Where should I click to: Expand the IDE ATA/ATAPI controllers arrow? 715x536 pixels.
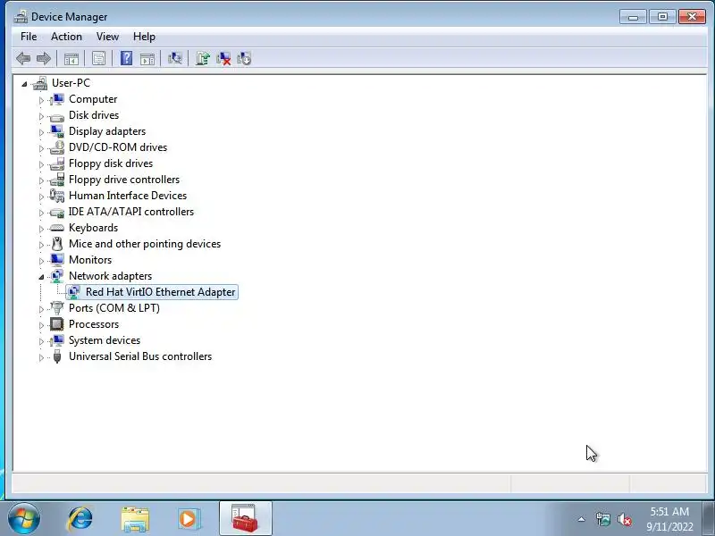click(x=41, y=213)
